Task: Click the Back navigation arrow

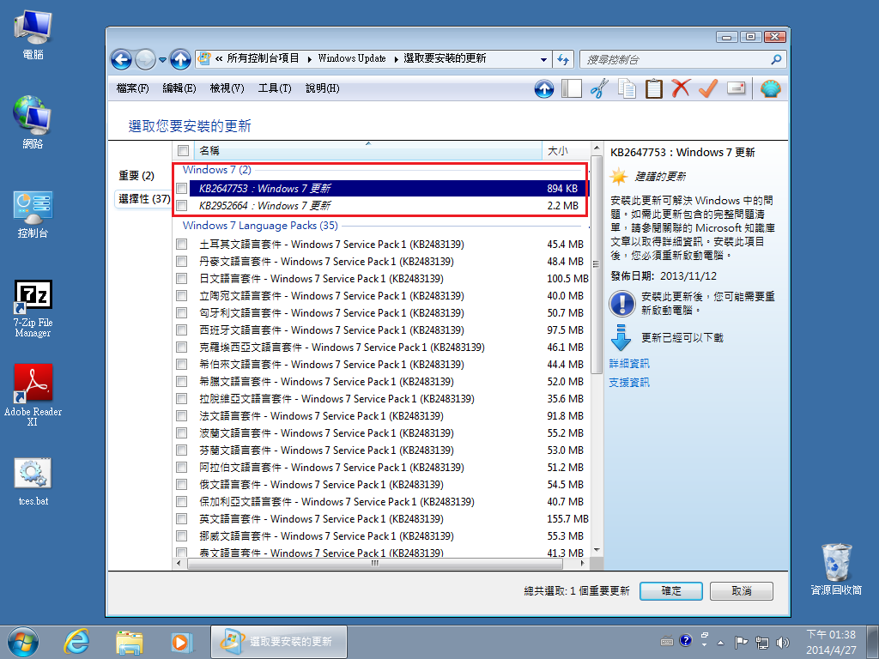Action: pos(121,59)
